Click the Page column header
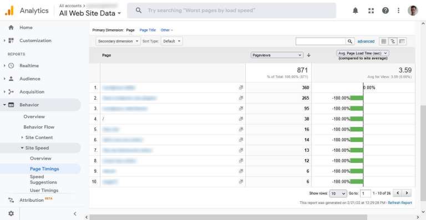This screenshot has height=220, width=426. 106,55
